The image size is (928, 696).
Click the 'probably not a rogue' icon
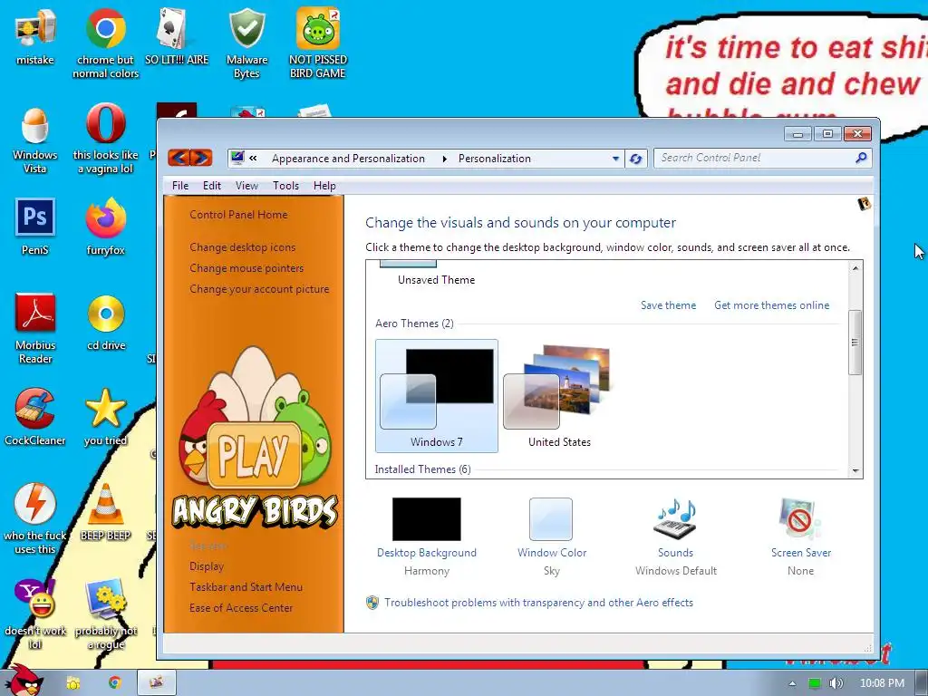(x=106, y=614)
